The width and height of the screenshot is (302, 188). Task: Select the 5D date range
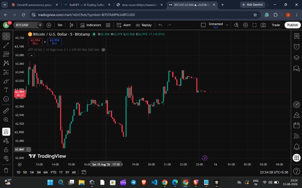pos(25,172)
